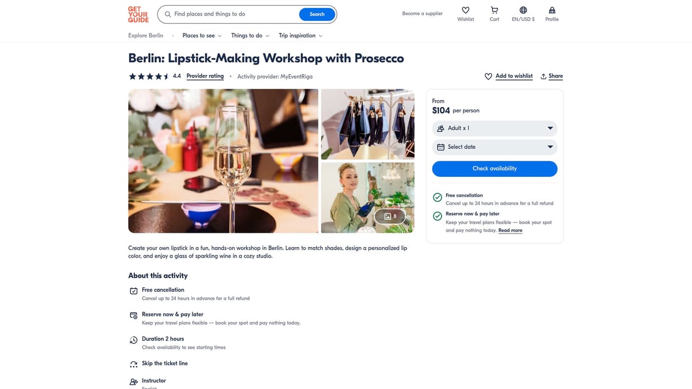Click the blue Search button
The height and width of the screenshot is (389, 692).
[x=317, y=14]
